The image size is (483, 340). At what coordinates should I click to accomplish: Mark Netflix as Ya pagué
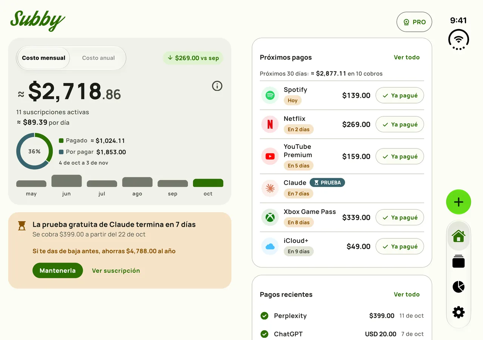pyautogui.click(x=400, y=124)
